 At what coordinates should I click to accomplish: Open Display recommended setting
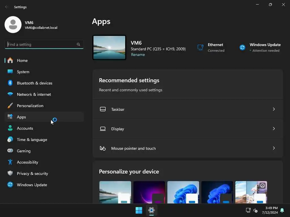point(187,129)
